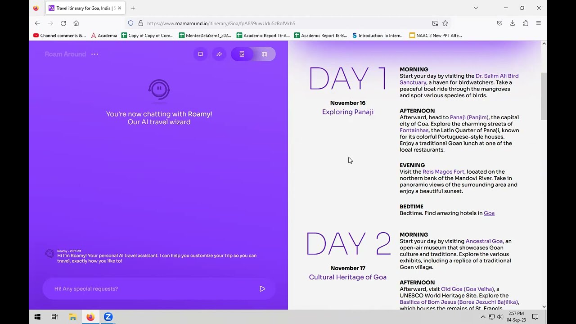The height and width of the screenshot is (324, 576).
Task: Reload the page with the refresh icon
Action: [63, 23]
